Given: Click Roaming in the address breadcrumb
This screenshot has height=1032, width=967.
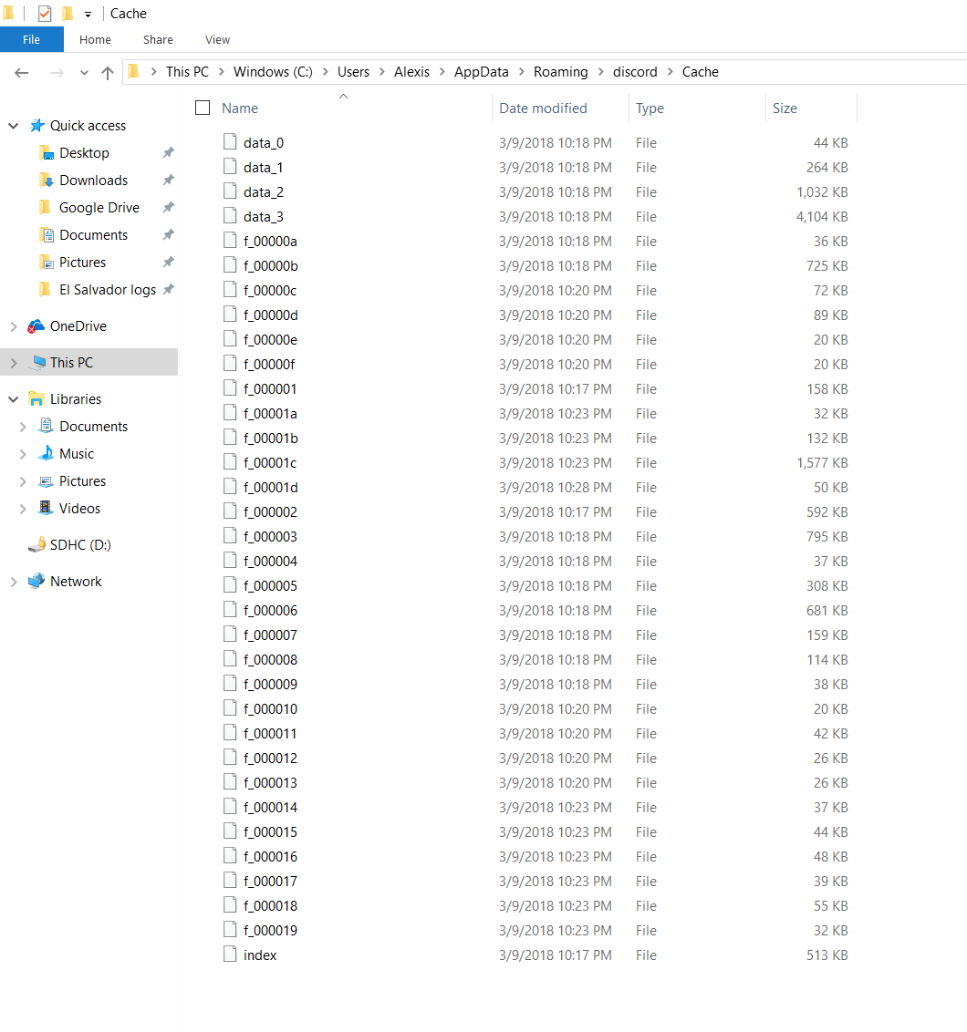Looking at the screenshot, I should pos(560,72).
